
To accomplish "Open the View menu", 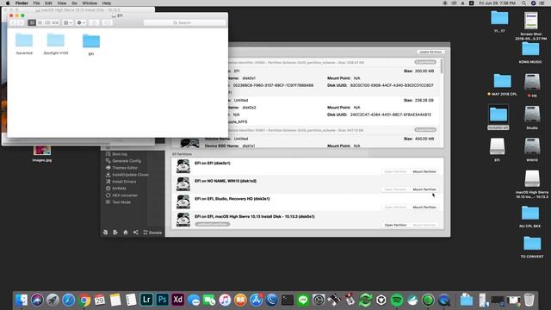I will (62, 3).
